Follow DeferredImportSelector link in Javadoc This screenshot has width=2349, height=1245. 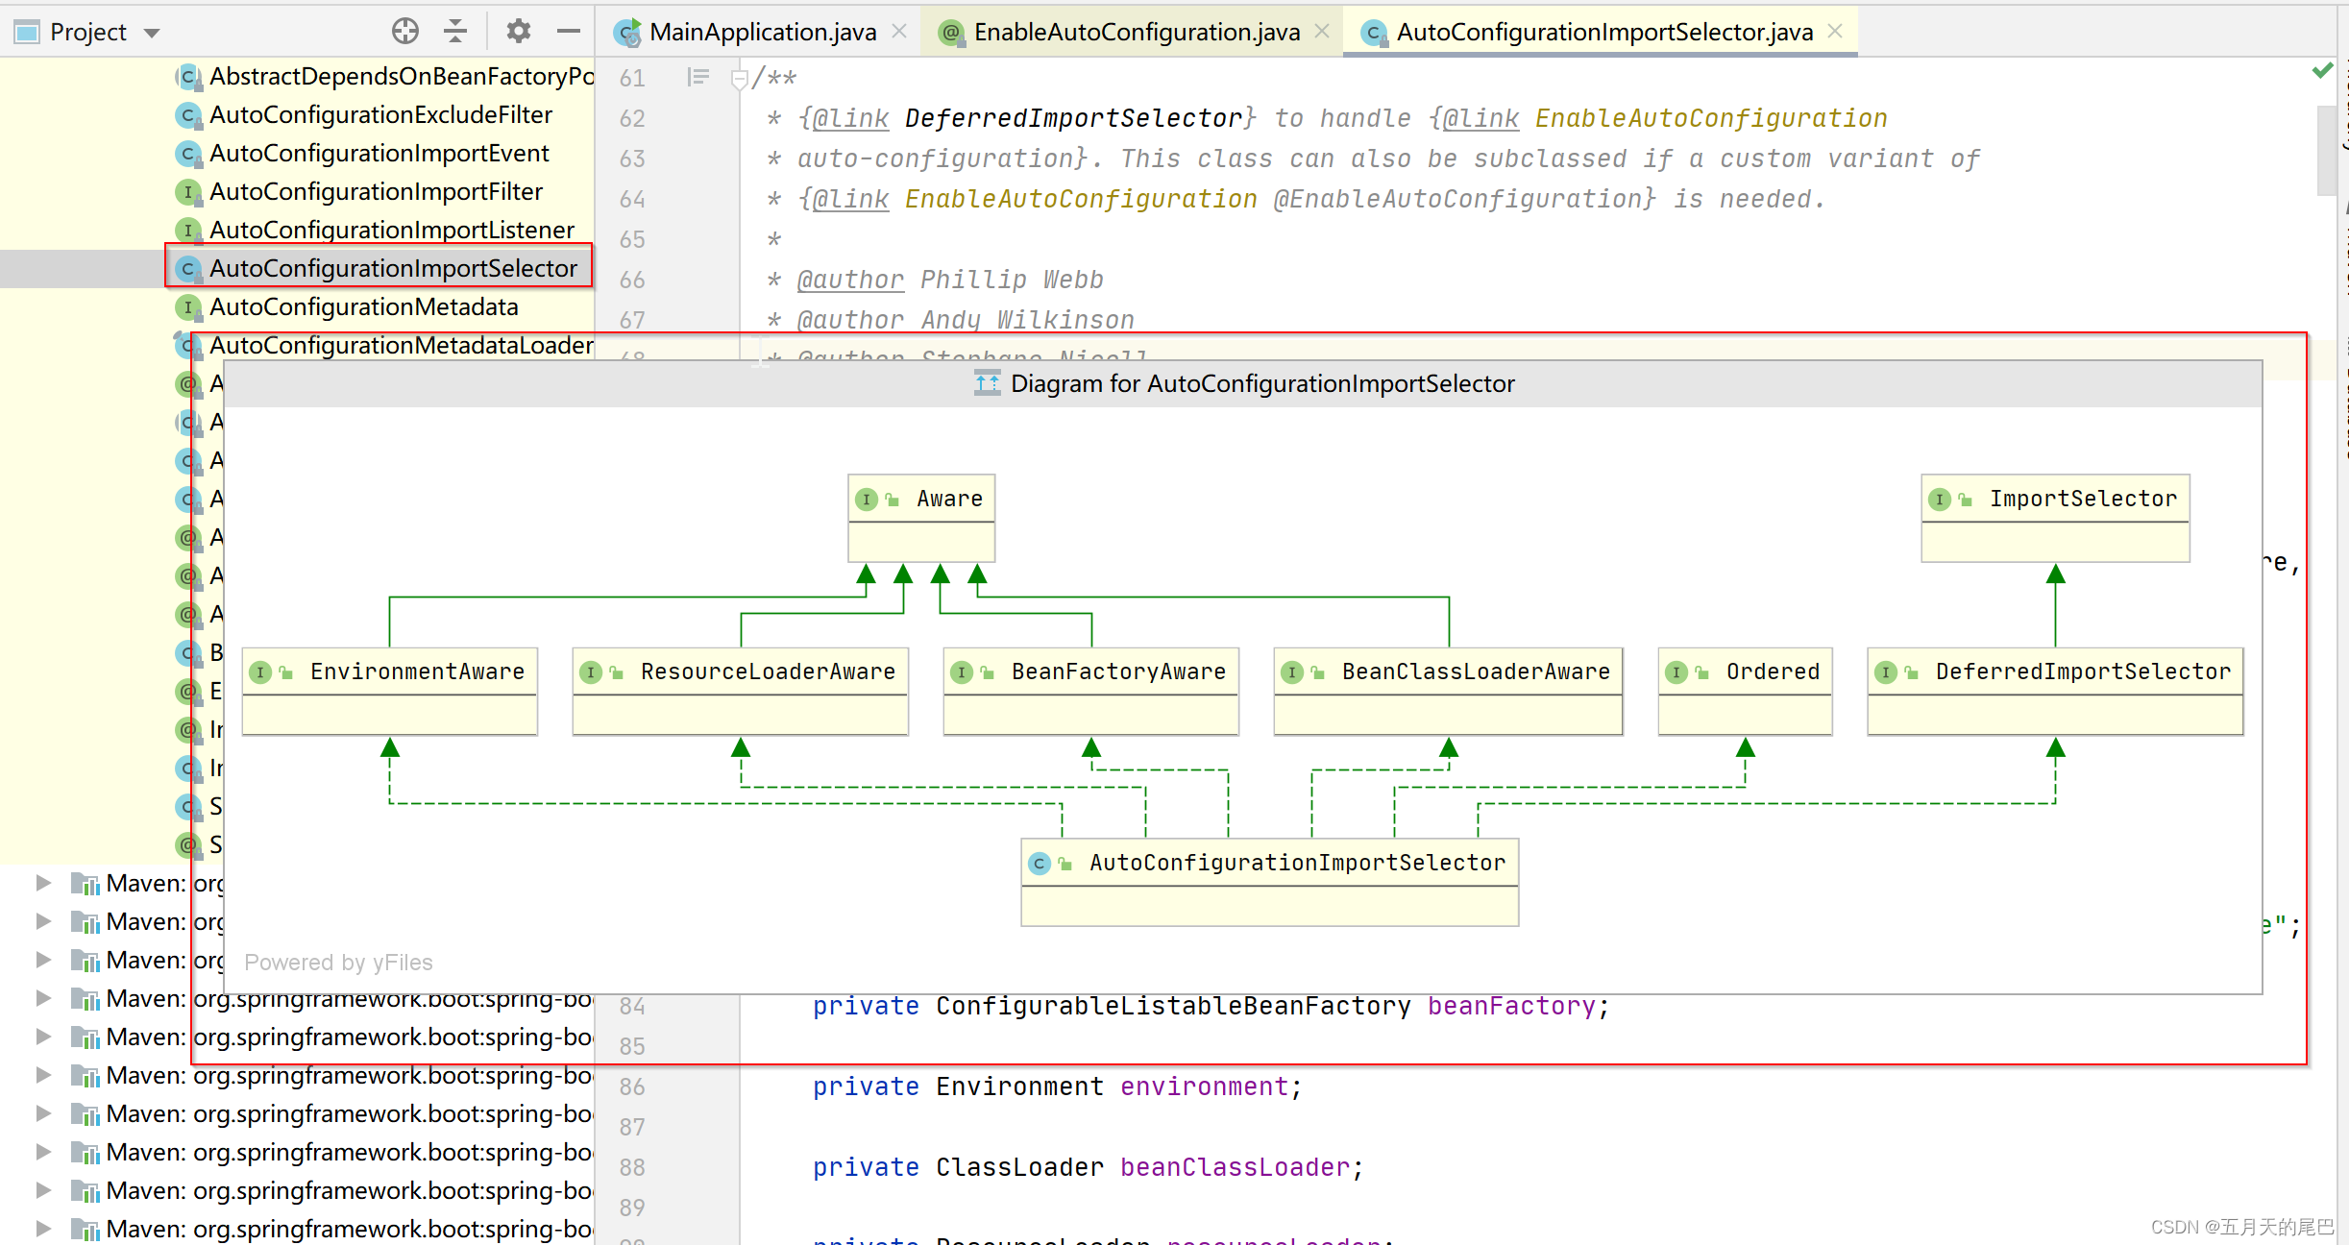1074,118
